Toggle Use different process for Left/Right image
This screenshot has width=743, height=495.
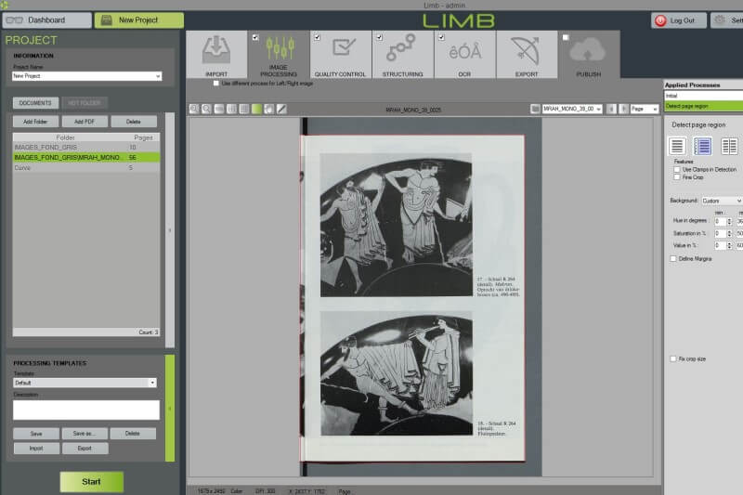click(216, 84)
